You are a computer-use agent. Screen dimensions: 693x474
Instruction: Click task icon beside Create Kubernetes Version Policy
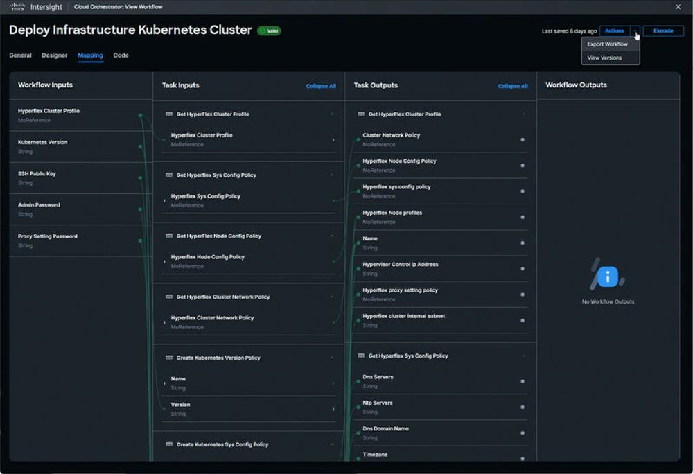(169, 358)
